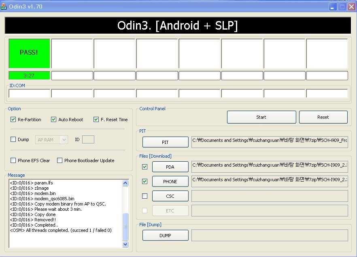
Task: Click the first ID:COM port box
Action: [30, 94]
